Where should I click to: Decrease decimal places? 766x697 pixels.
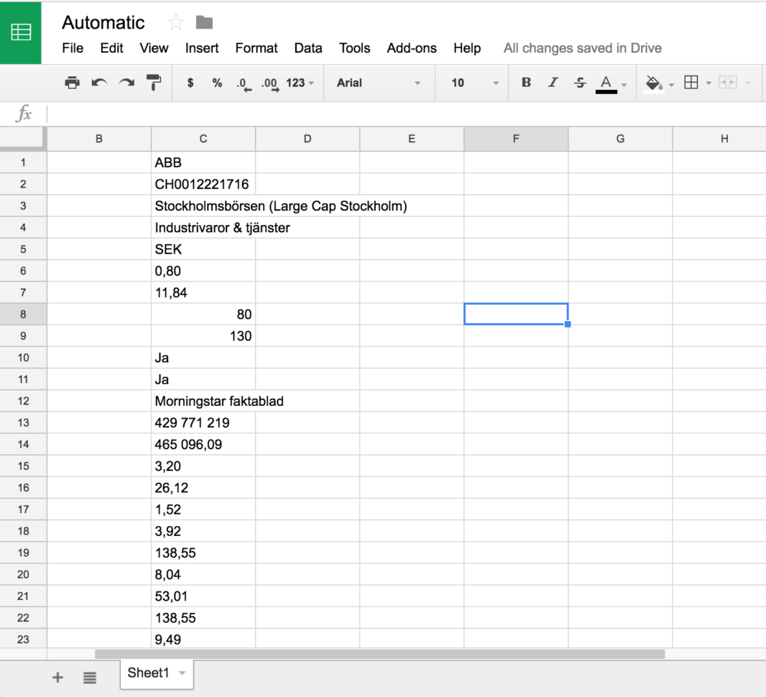(244, 83)
